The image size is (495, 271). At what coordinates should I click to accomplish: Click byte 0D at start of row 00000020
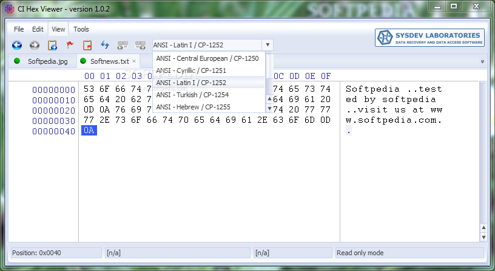89,110
